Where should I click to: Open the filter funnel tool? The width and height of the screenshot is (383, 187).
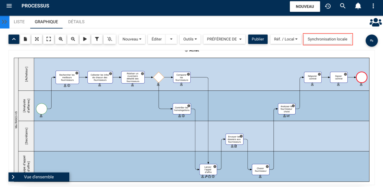point(97,39)
